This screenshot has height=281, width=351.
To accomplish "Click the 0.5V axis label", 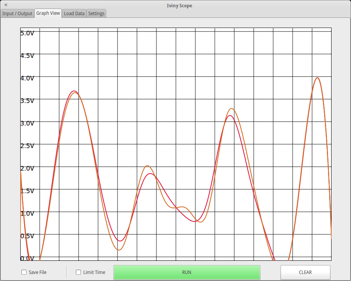I will pos(27,236).
